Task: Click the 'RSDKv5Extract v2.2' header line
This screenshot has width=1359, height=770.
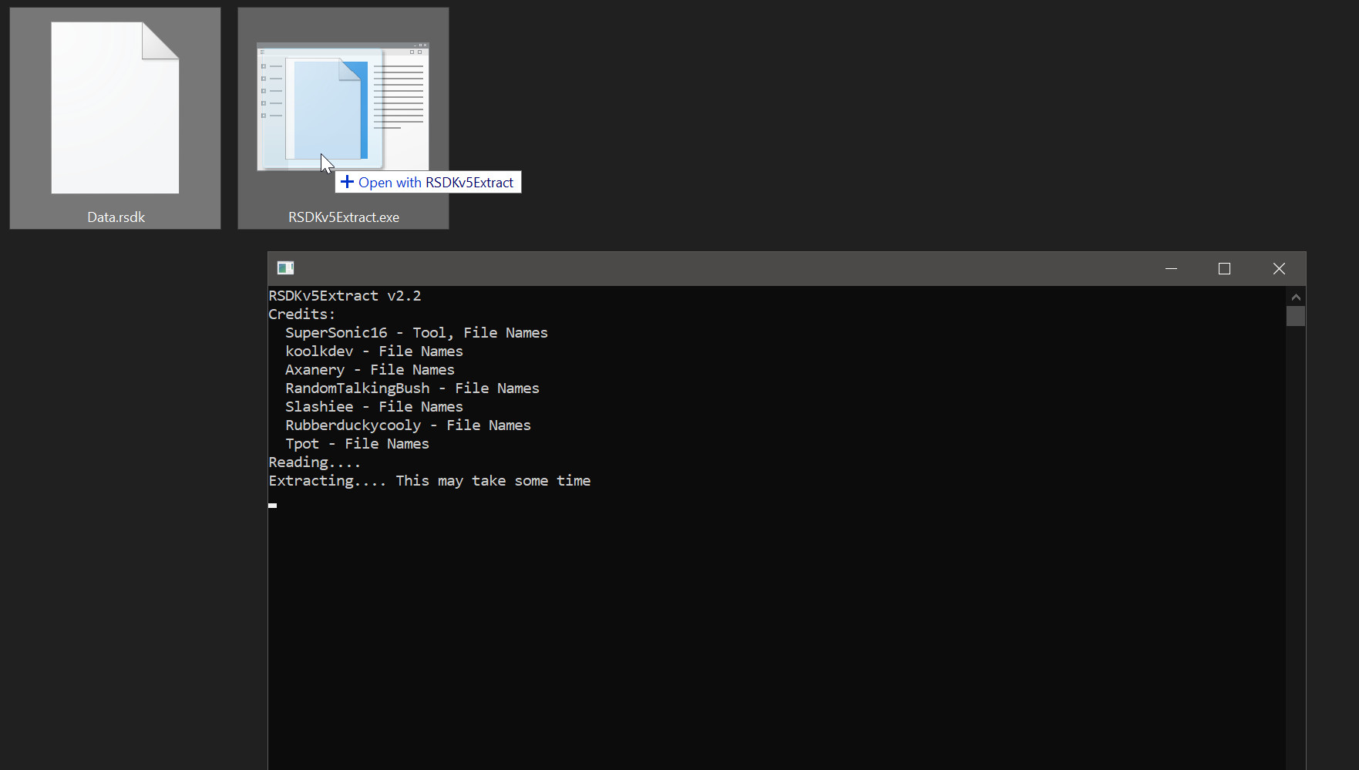Action: [x=345, y=296]
